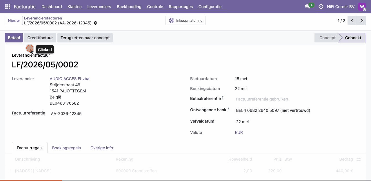The image size is (371, 181).
Task: Click the address line Strijderstraat 49
Action: pyautogui.click(x=65, y=85)
